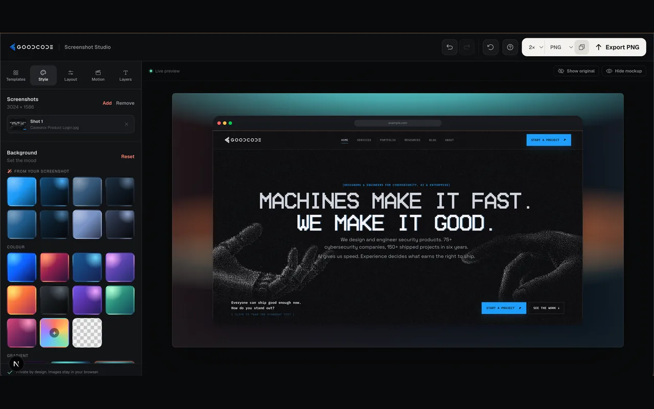Switch to the Templates tab
654x409 pixels.
pyautogui.click(x=16, y=75)
